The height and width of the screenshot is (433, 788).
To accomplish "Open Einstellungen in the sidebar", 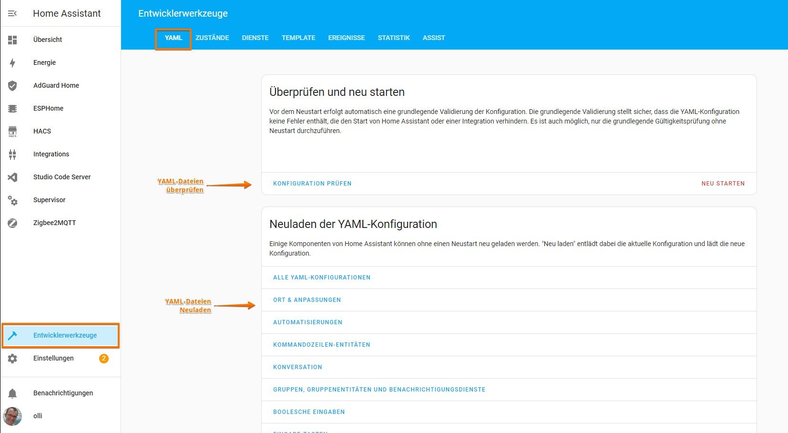I will click(x=61, y=358).
